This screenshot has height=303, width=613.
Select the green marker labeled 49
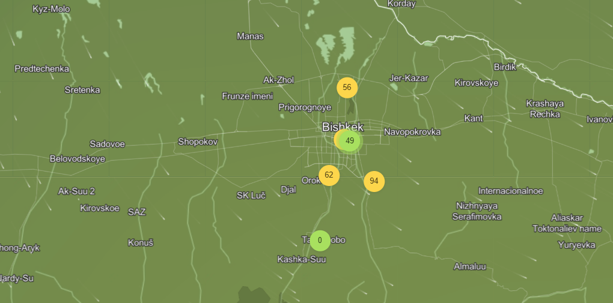[x=350, y=141]
